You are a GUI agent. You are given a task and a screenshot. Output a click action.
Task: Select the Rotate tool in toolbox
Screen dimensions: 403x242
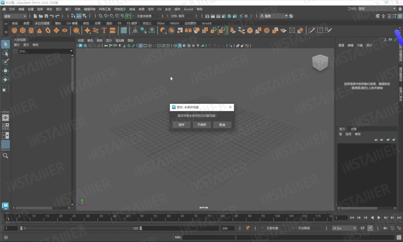(5, 80)
